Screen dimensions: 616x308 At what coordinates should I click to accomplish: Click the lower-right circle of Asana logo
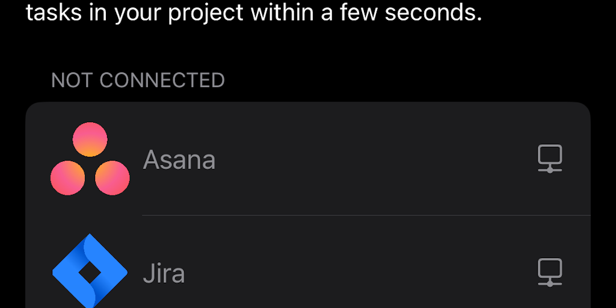(x=112, y=177)
